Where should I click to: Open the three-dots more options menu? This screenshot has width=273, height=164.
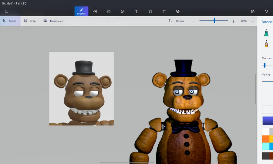252,21
